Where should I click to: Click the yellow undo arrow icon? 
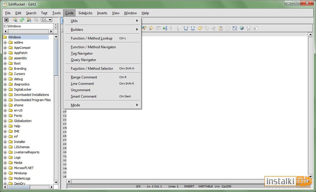click(x=200, y=28)
